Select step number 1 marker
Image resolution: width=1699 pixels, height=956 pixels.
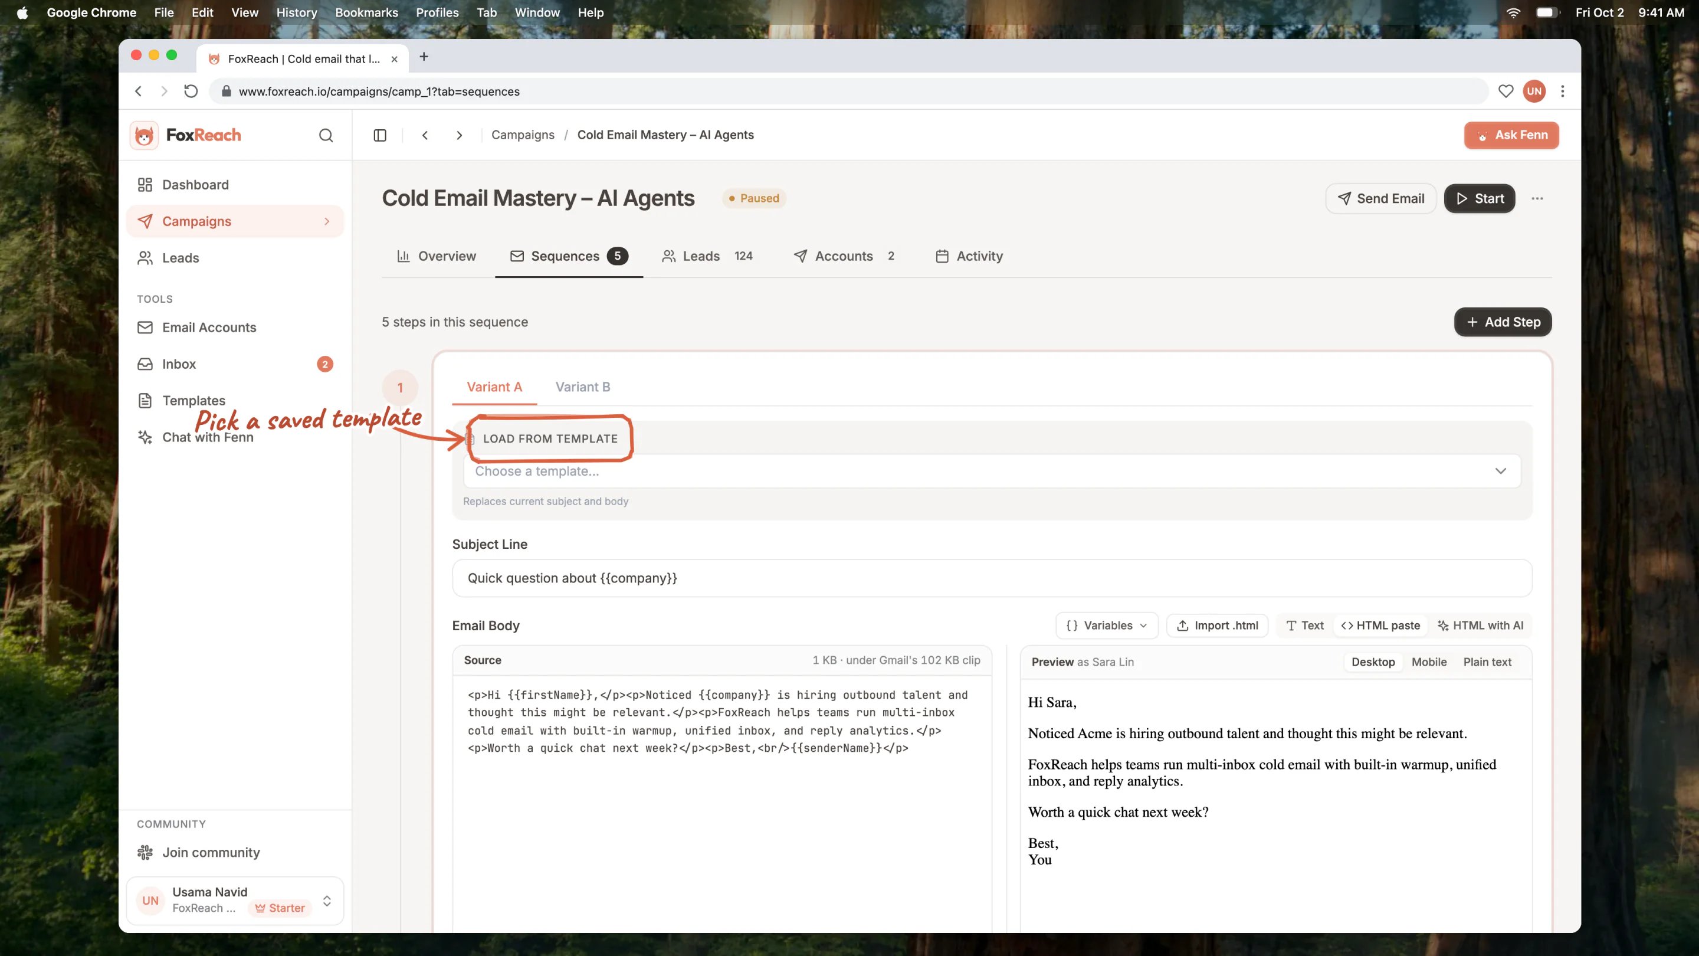400,388
